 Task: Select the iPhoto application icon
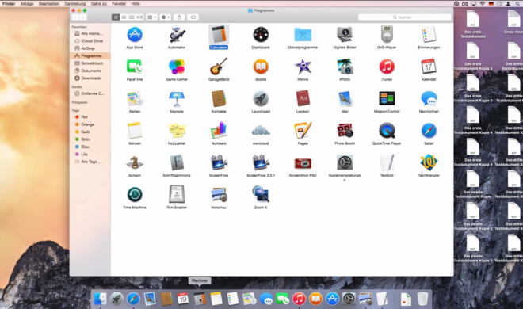tap(345, 67)
